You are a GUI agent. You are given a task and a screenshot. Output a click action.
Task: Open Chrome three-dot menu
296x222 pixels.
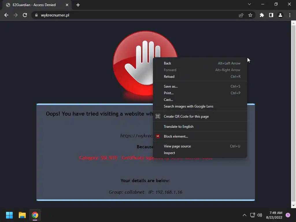(290, 15)
